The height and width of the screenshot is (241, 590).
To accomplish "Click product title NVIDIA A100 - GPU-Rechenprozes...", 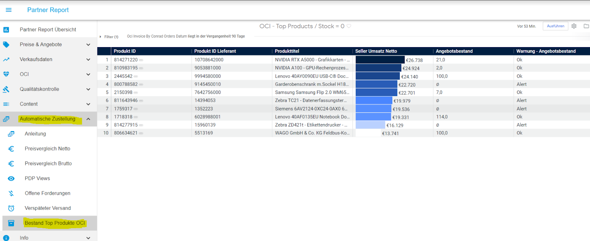I will pos(312,68).
